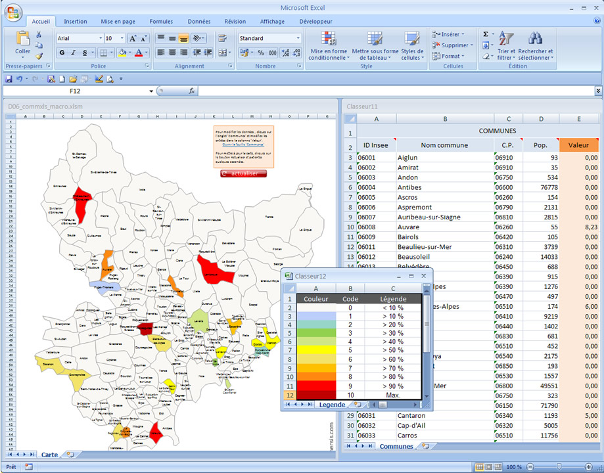Image resolution: width=604 pixels, height=473 pixels.
Task: Open the Standard number format dropdown
Action: 298,38
